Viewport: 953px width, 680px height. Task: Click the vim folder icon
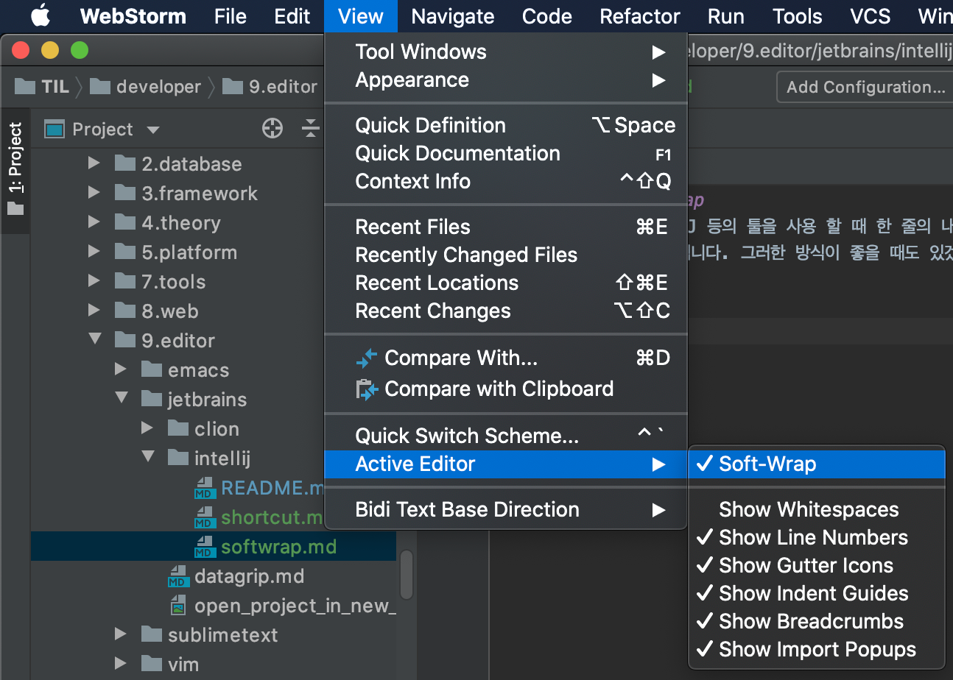tap(152, 664)
